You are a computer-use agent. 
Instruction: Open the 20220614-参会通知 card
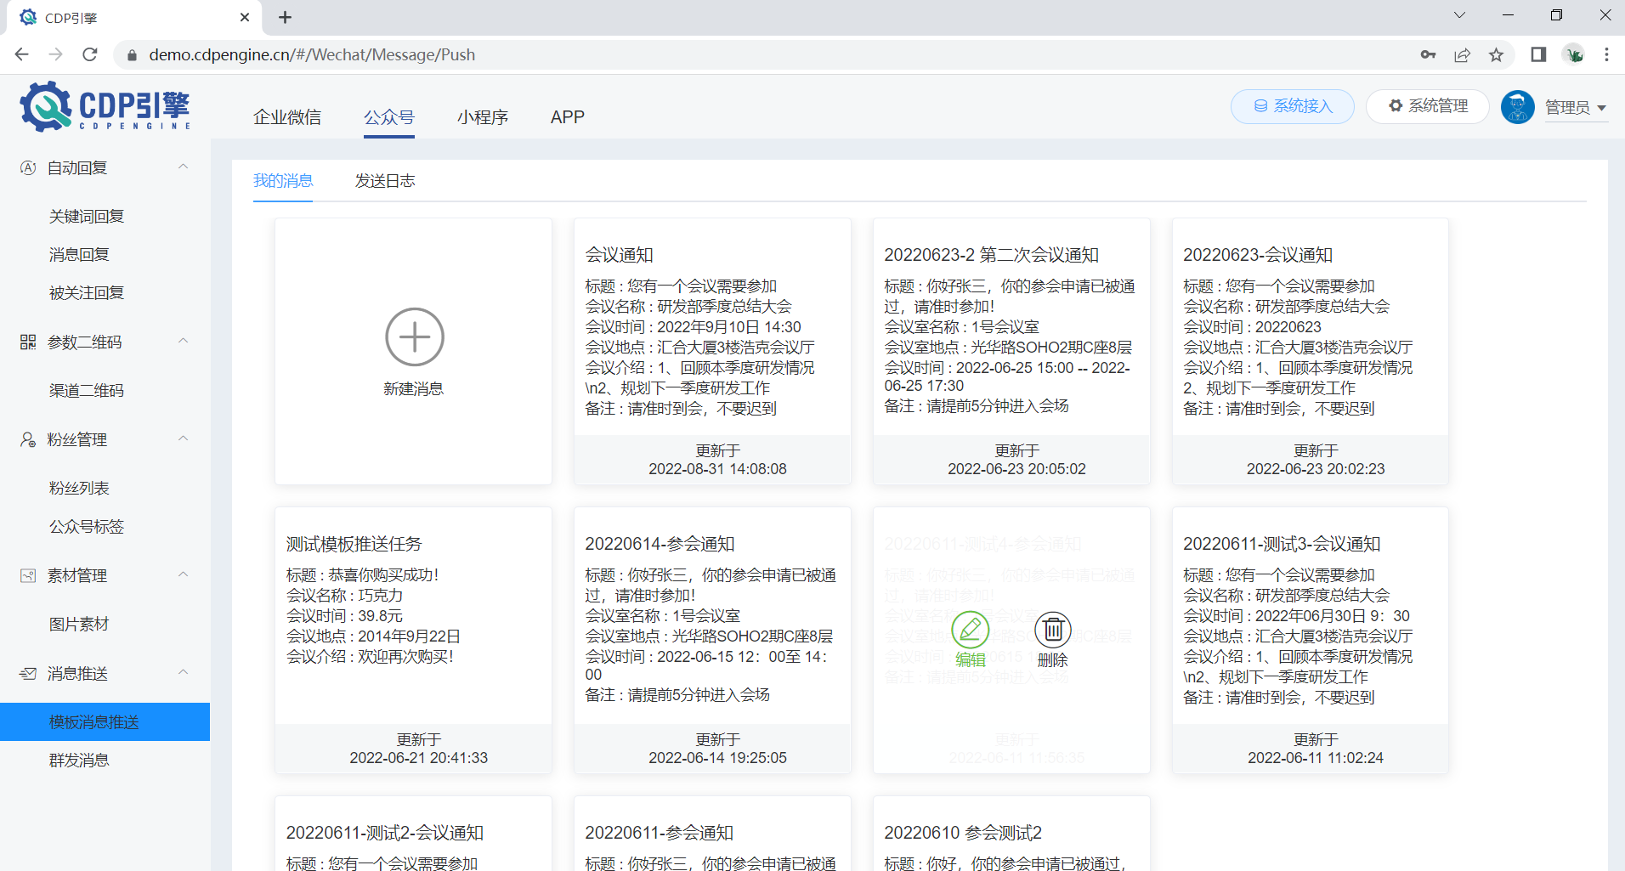(x=712, y=641)
